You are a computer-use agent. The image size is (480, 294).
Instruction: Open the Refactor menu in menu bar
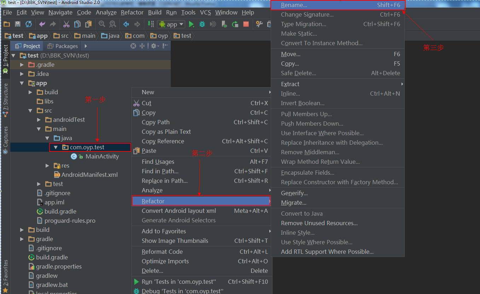(x=132, y=12)
